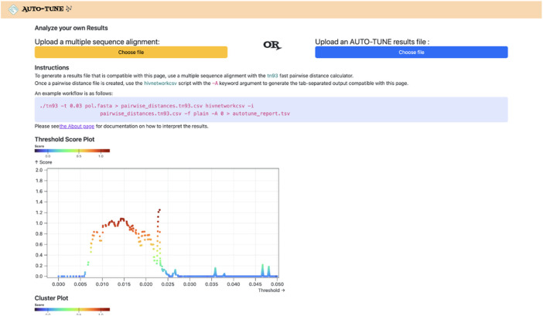
Task: Click the Threshold axis label with arrow
Action: tap(271, 291)
